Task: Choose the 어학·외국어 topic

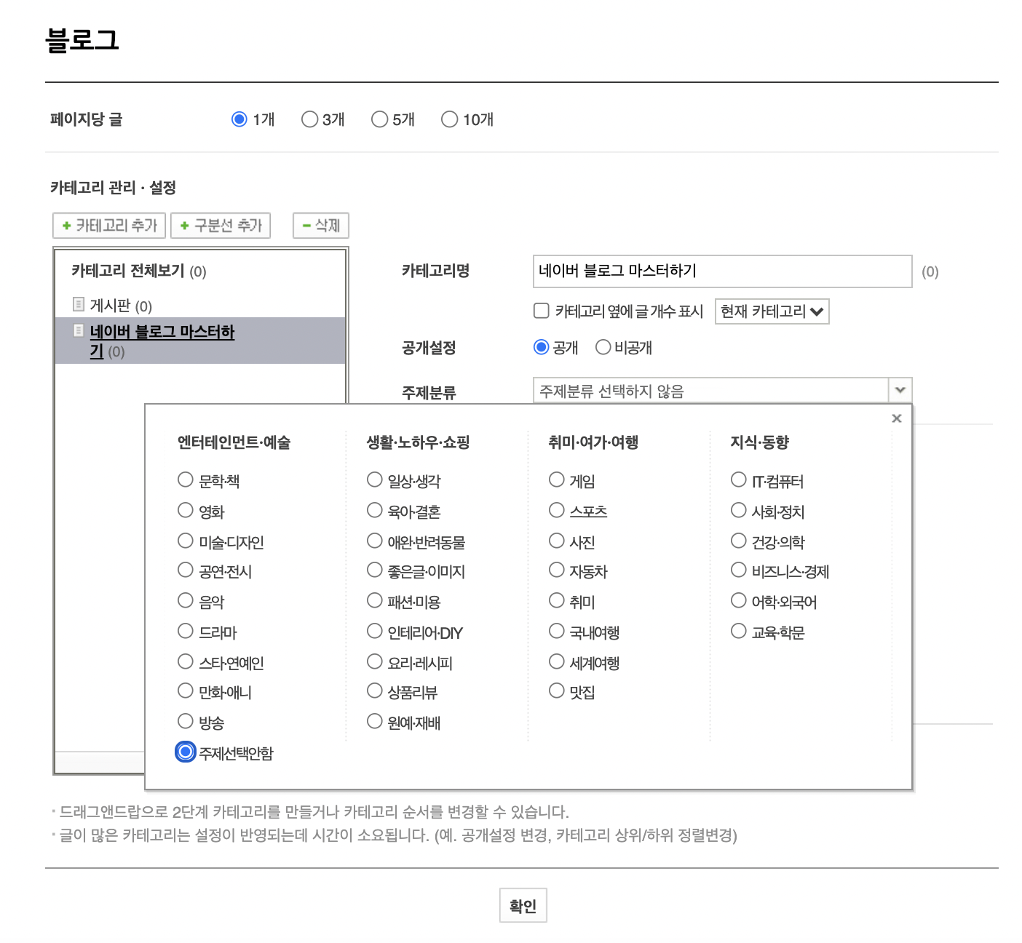Action: [739, 600]
